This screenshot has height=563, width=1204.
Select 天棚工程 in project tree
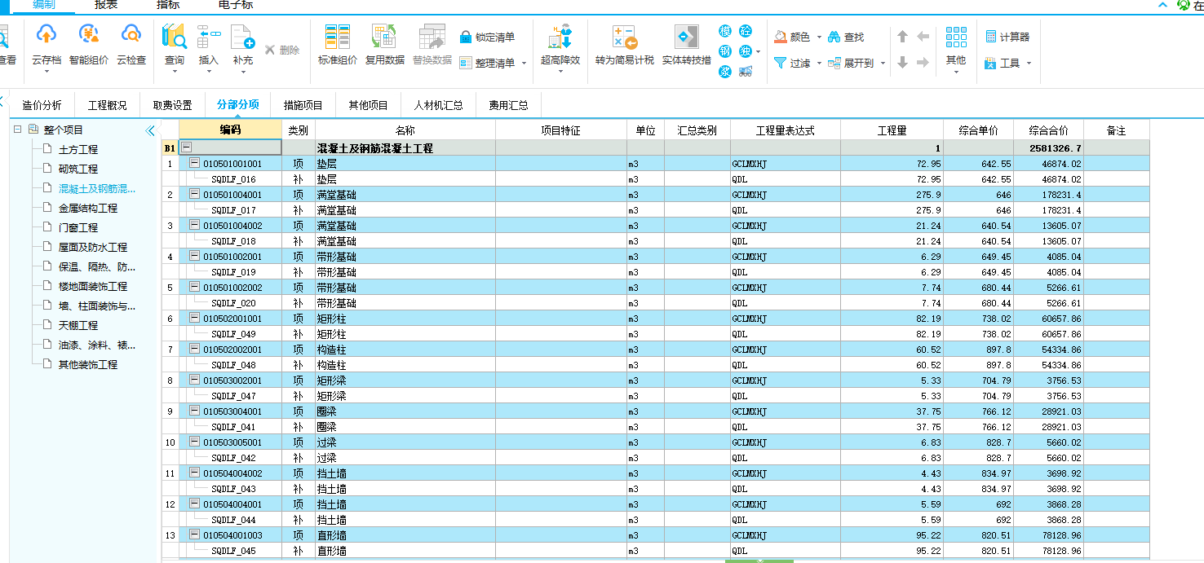click(78, 325)
